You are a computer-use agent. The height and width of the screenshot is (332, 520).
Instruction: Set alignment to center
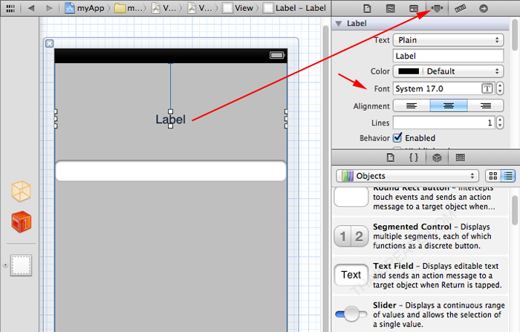[x=449, y=105]
